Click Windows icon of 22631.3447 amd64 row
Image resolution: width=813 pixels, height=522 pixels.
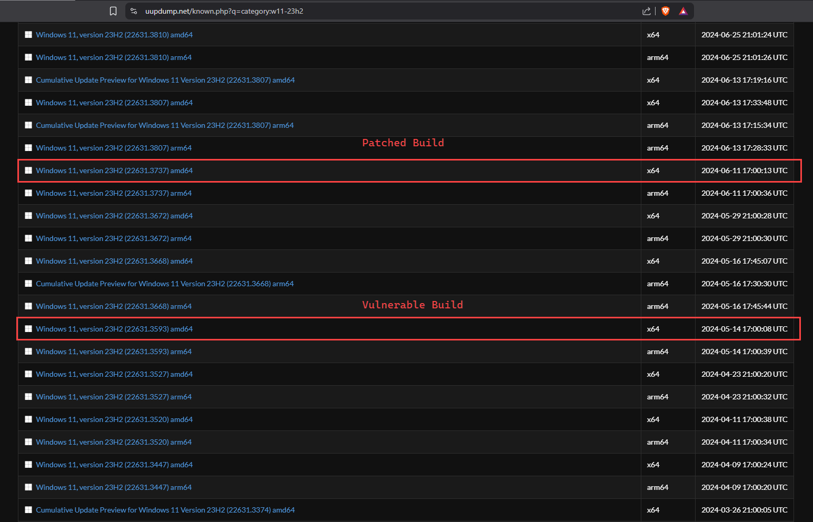[x=28, y=465]
